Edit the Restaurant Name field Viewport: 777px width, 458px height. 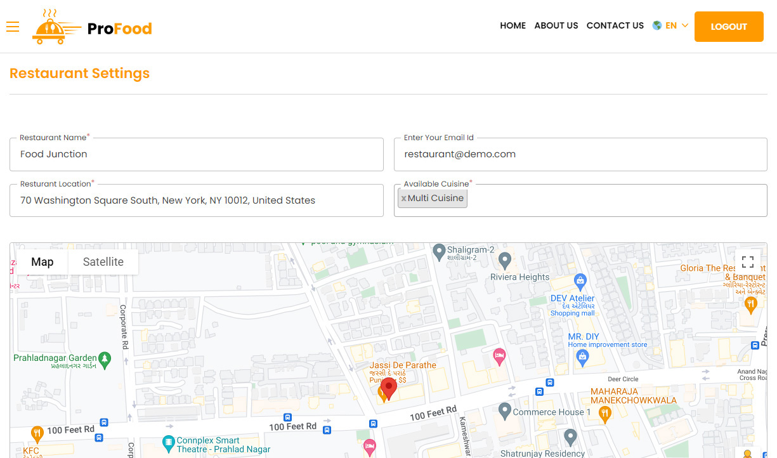[197, 154]
